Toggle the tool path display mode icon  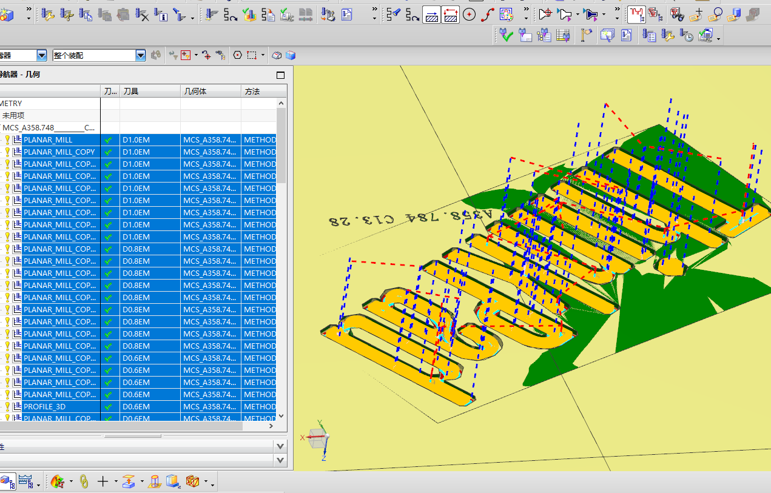pyautogui.click(x=636, y=15)
